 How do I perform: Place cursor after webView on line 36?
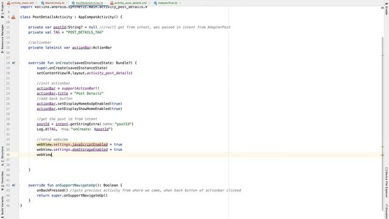pyautogui.click(x=52, y=155)
